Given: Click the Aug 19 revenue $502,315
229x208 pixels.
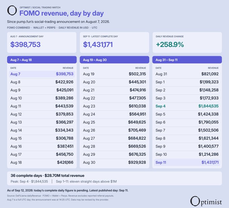Looking at the screenshot, I should click(137, 74).
